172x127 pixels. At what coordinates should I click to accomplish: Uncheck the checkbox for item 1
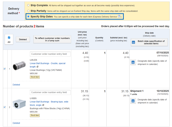click(4, 69)
